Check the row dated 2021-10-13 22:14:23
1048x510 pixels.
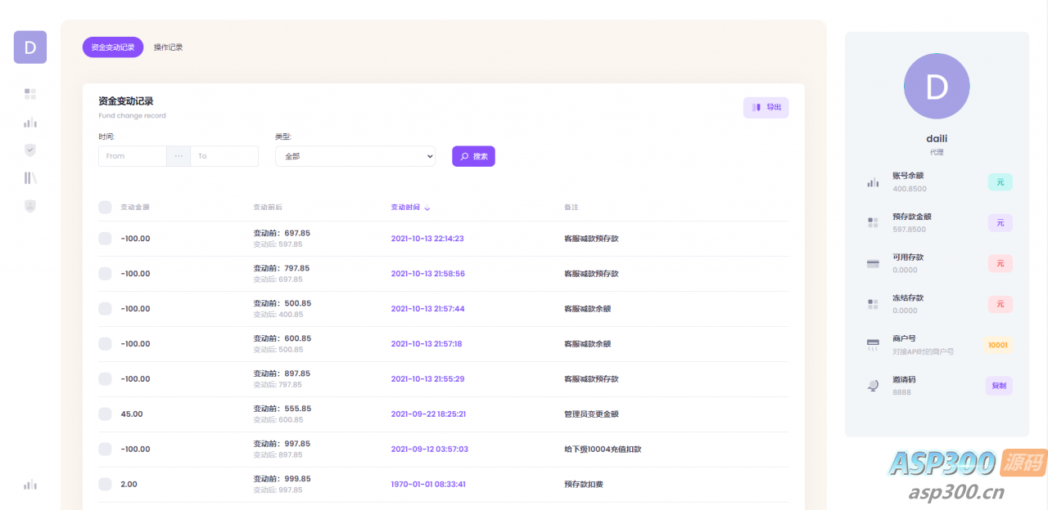[105, 239]
